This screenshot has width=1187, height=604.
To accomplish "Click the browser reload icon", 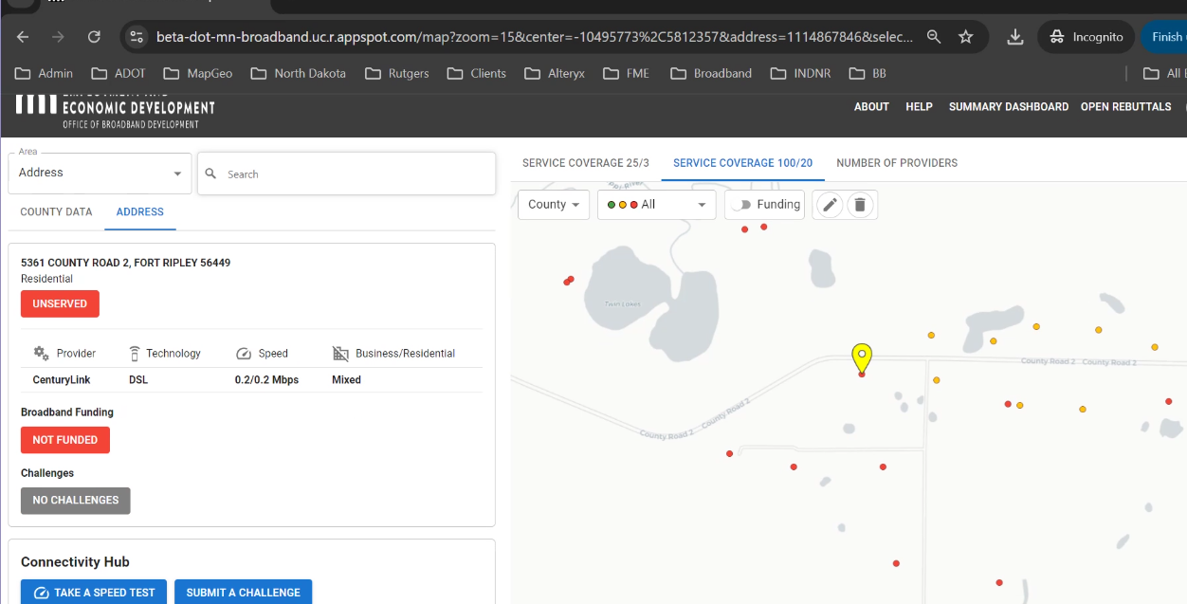I will click(x=94, y=37).
